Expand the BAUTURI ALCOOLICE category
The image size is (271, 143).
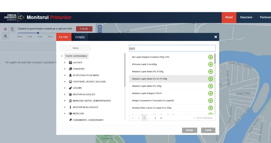(x=65, y=94)
